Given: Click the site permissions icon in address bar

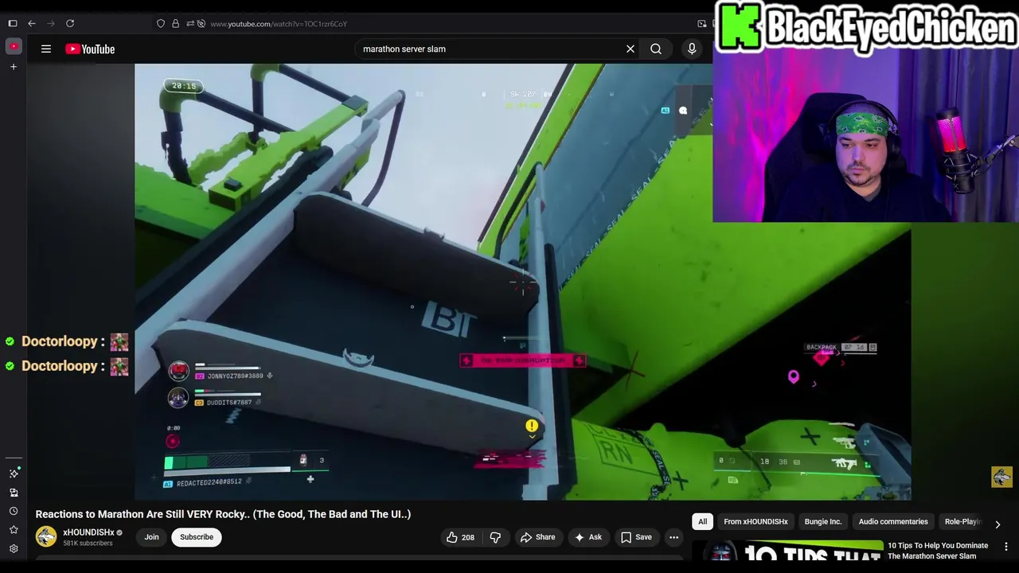Looking at the screenshot, I should [189, 24].
